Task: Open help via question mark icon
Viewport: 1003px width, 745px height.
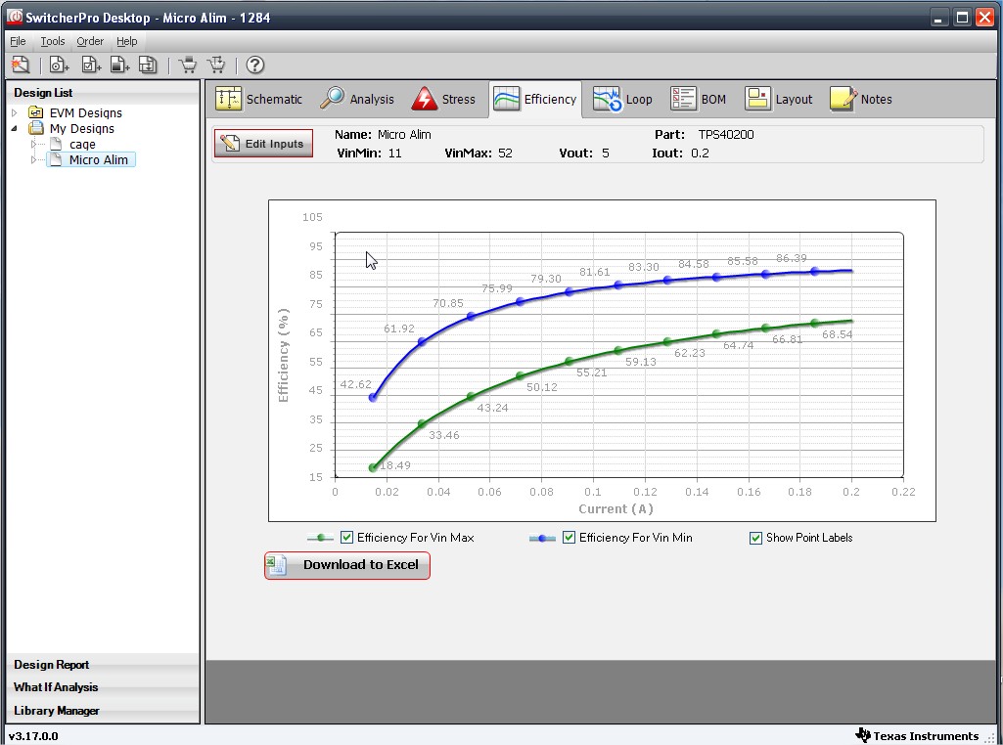Action: coord(254,65)
